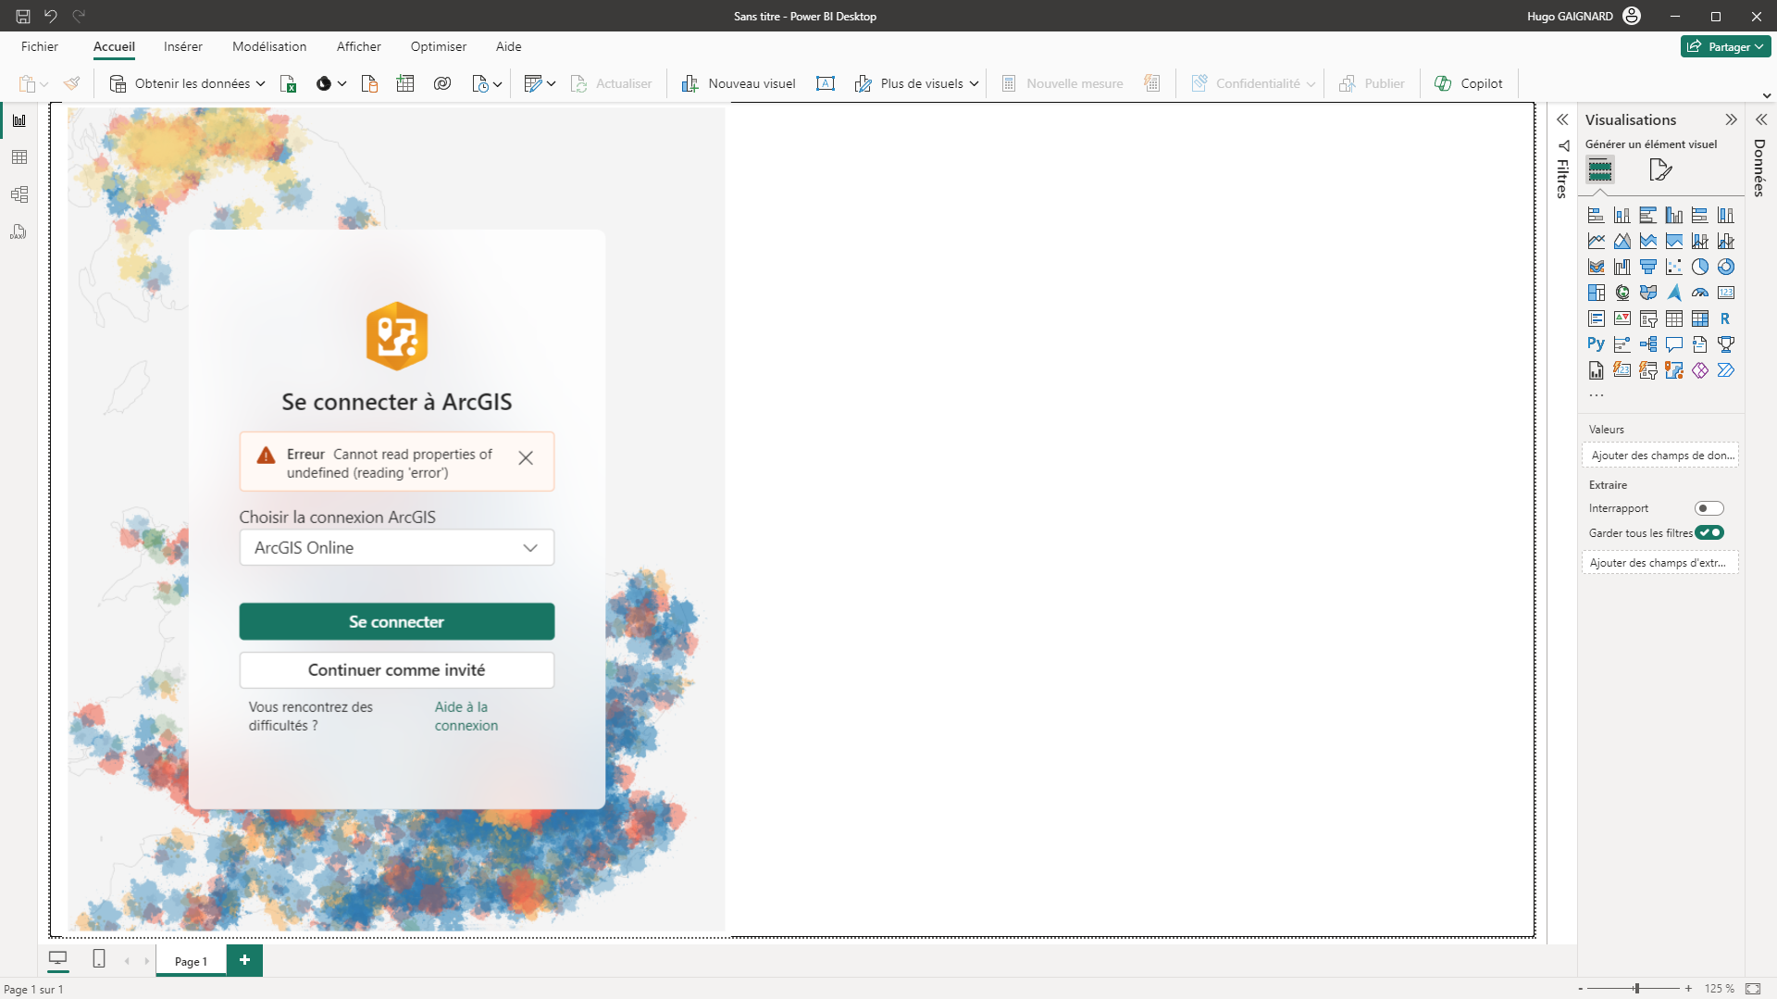Open the DAX query view
1777x999 pixels.
[x=19, y=232]
